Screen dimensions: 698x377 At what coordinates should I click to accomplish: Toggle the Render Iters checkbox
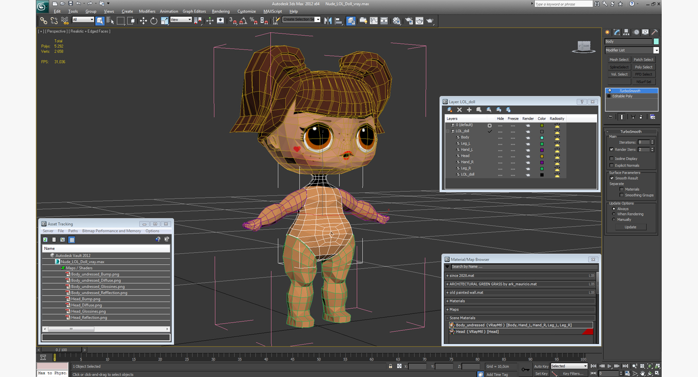point(612,149)
